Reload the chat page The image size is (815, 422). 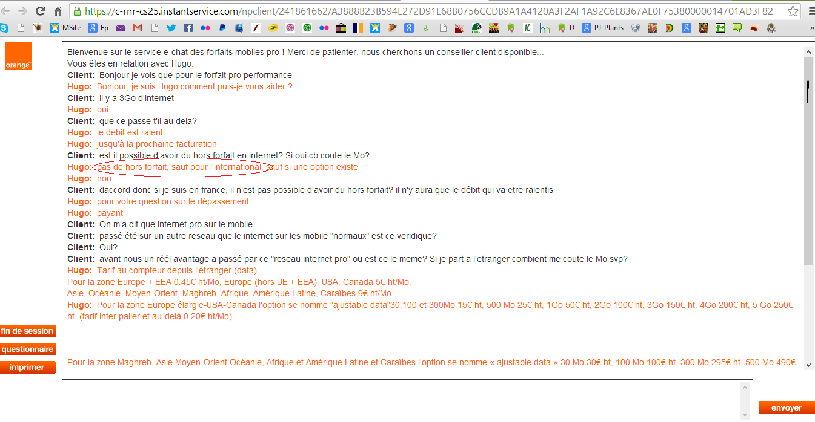point(41,11)
